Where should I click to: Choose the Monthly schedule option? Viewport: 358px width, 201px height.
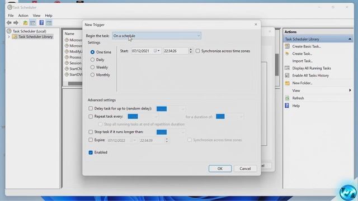coord(92,75)
